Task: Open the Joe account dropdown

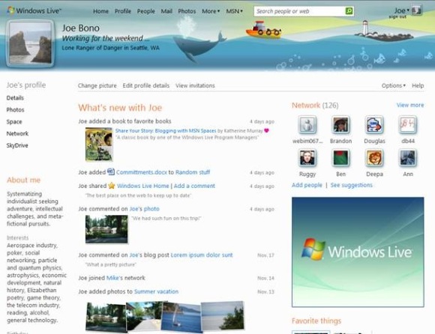Action: 401,10
